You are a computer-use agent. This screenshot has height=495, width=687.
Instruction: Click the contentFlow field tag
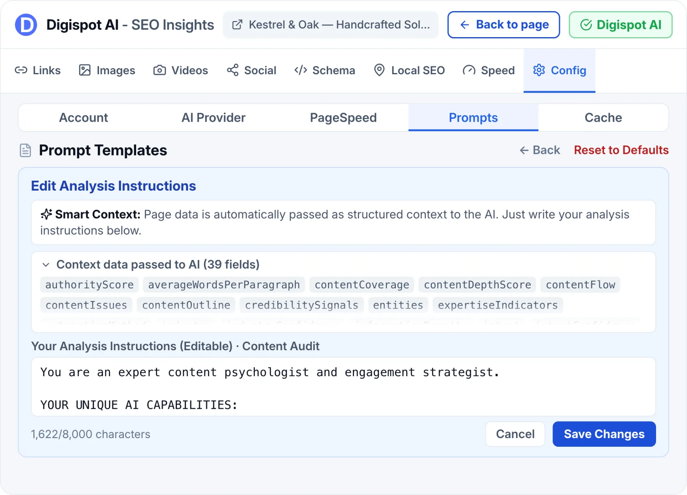click(580, 285)
